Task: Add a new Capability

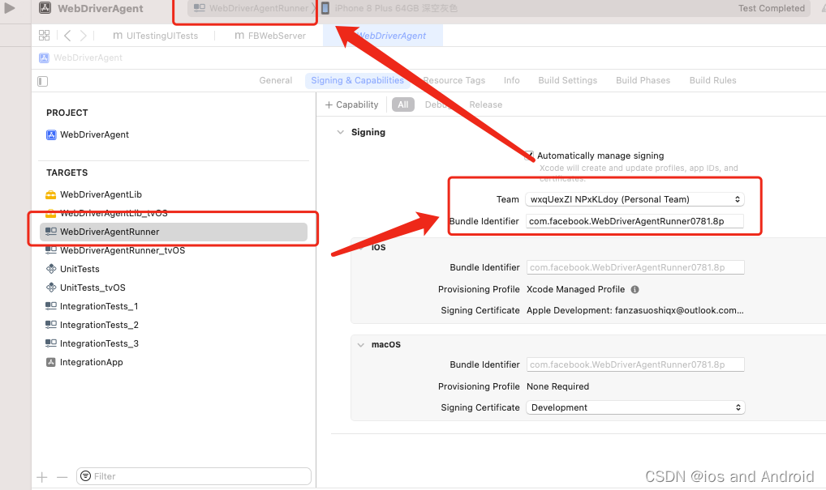Action: [x=352, y=104]
